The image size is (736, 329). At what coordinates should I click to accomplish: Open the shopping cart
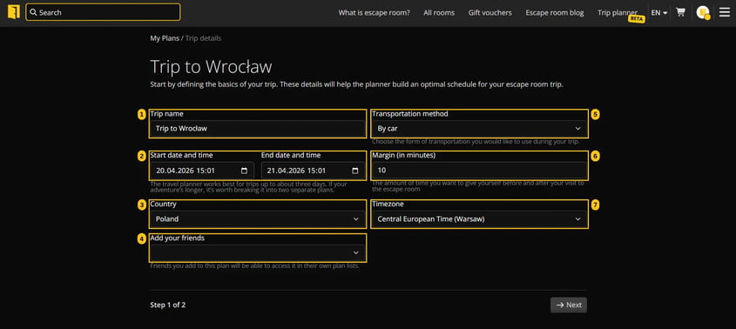pyautogui.click(x=680, y=13)
